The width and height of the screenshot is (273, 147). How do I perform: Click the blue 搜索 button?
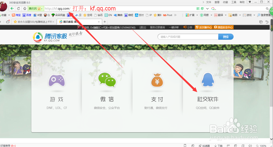226,37
